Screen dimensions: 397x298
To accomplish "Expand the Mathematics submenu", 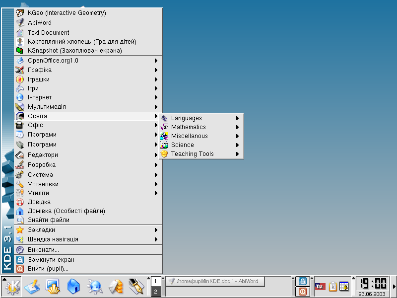I will tap(201, 127).
